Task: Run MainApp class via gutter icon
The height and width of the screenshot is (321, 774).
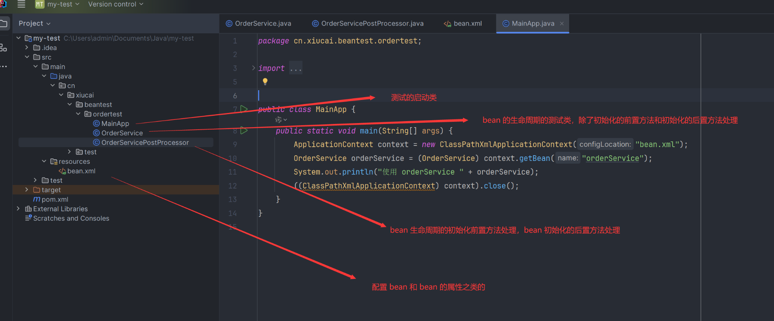Action: coord(244,109)
